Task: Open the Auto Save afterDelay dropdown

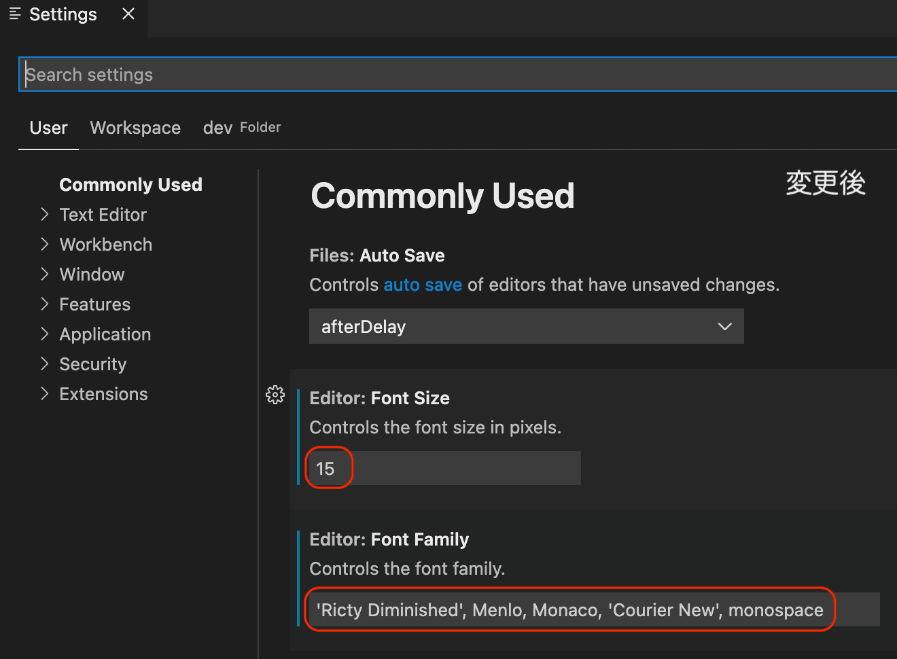Action: (526, 327)
